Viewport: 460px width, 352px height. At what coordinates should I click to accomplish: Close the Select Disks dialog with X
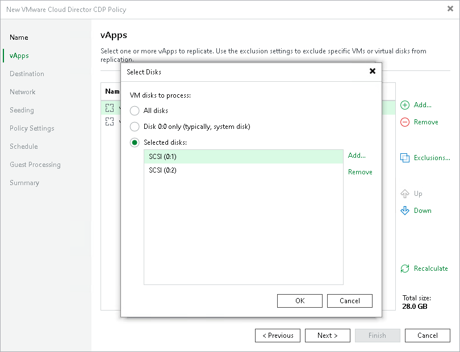(373, 71)
